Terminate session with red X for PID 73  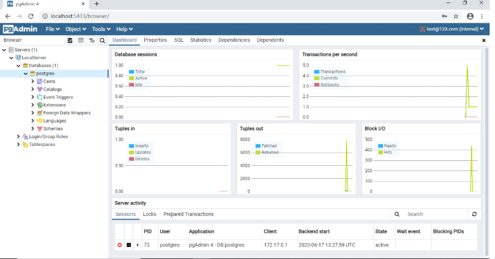(120, 245)
